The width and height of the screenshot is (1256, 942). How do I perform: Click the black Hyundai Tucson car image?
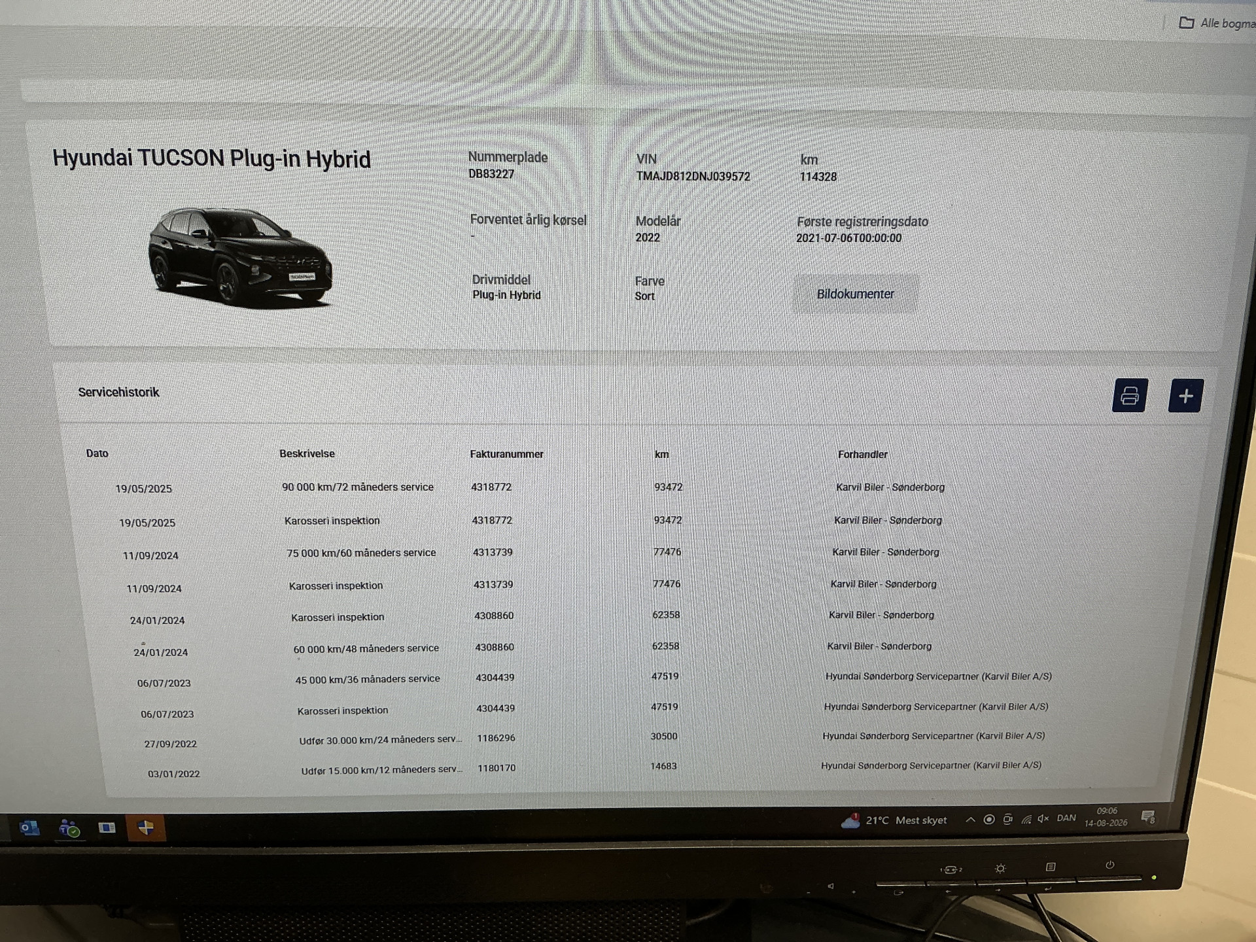(240, 258)
